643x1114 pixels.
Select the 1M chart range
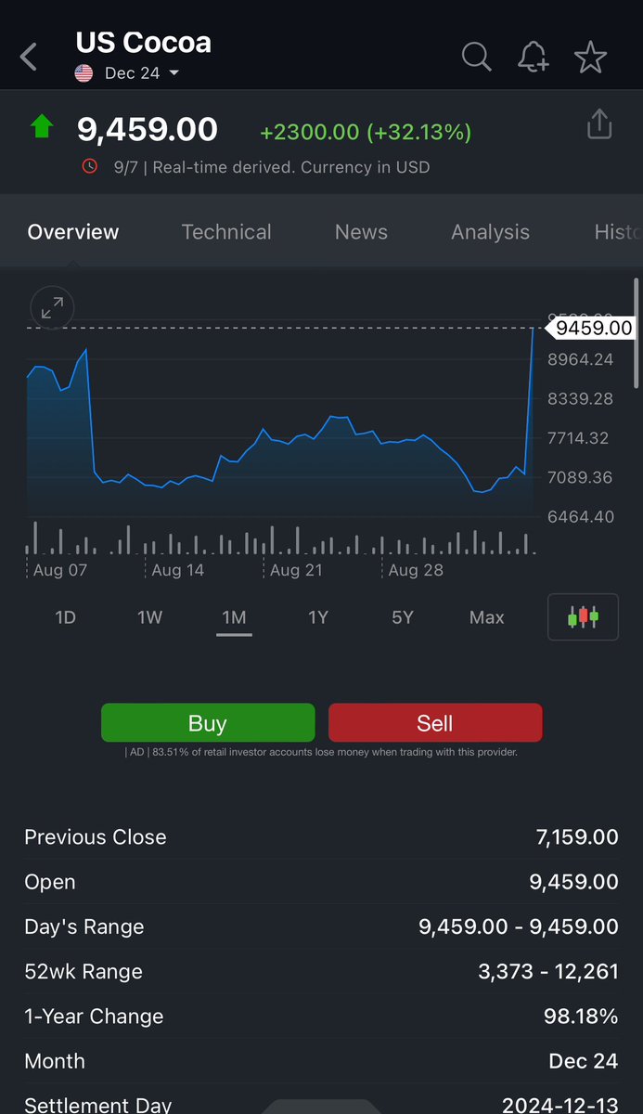click(x=234, y=617)
